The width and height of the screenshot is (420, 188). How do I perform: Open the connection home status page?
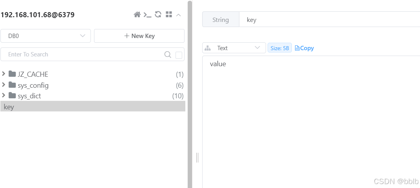coord(137,14)
